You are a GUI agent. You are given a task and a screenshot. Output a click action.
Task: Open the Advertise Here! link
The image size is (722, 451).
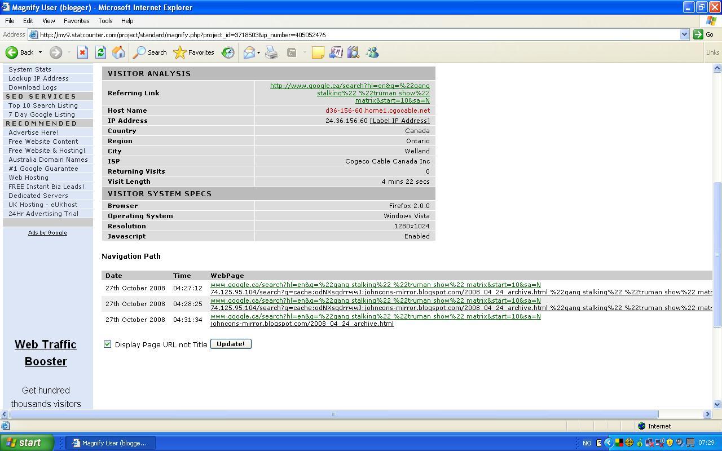tap(33, 132)
